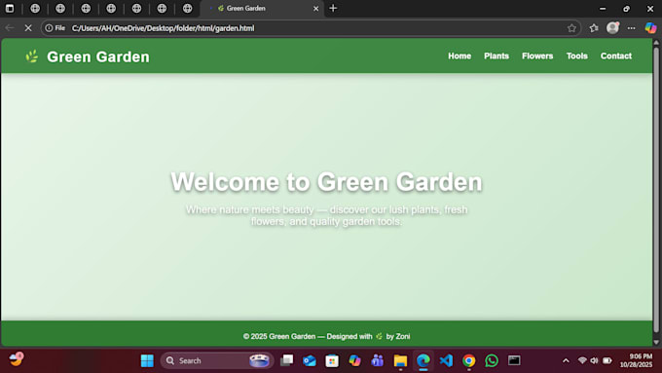Go to the Flowers page link
The height and width of the screenshot is (373, 662).
click(537, 56)
